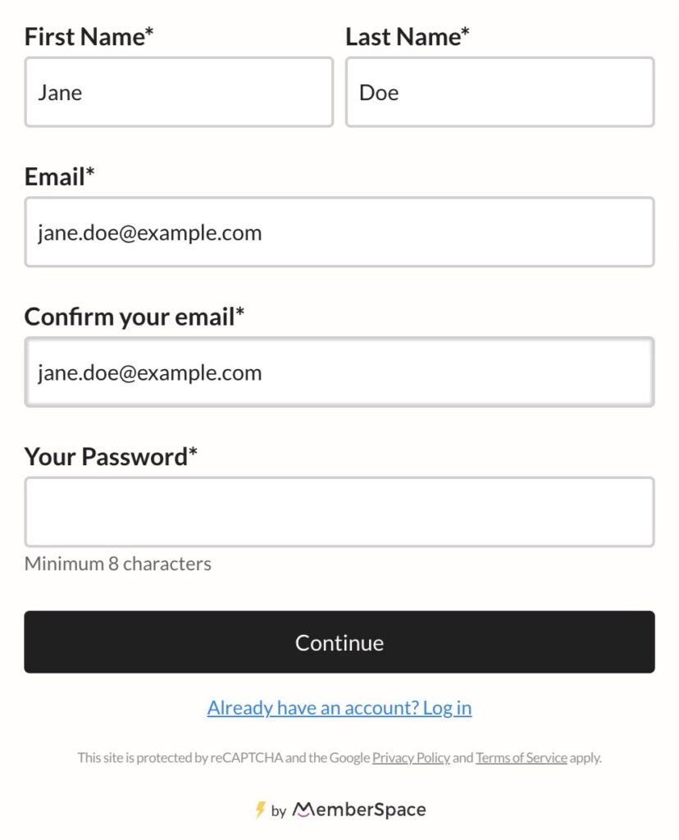The width and height of the screenshot is (679, 840).
Task: Click the reCAPTCHA protection notice text
Action: pos(223,758)
